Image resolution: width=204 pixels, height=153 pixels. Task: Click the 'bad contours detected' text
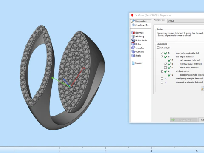pos(190,60)
